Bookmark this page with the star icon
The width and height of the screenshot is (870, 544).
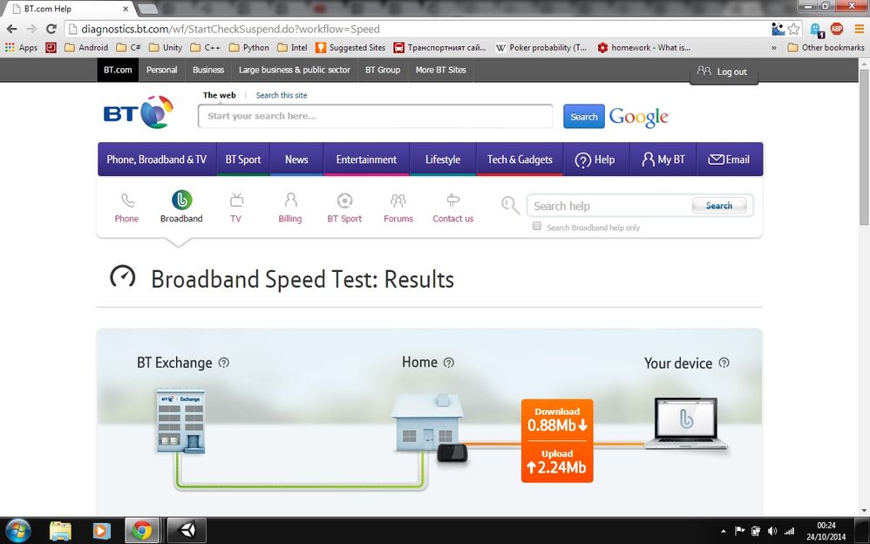click(x=794, y=29)
